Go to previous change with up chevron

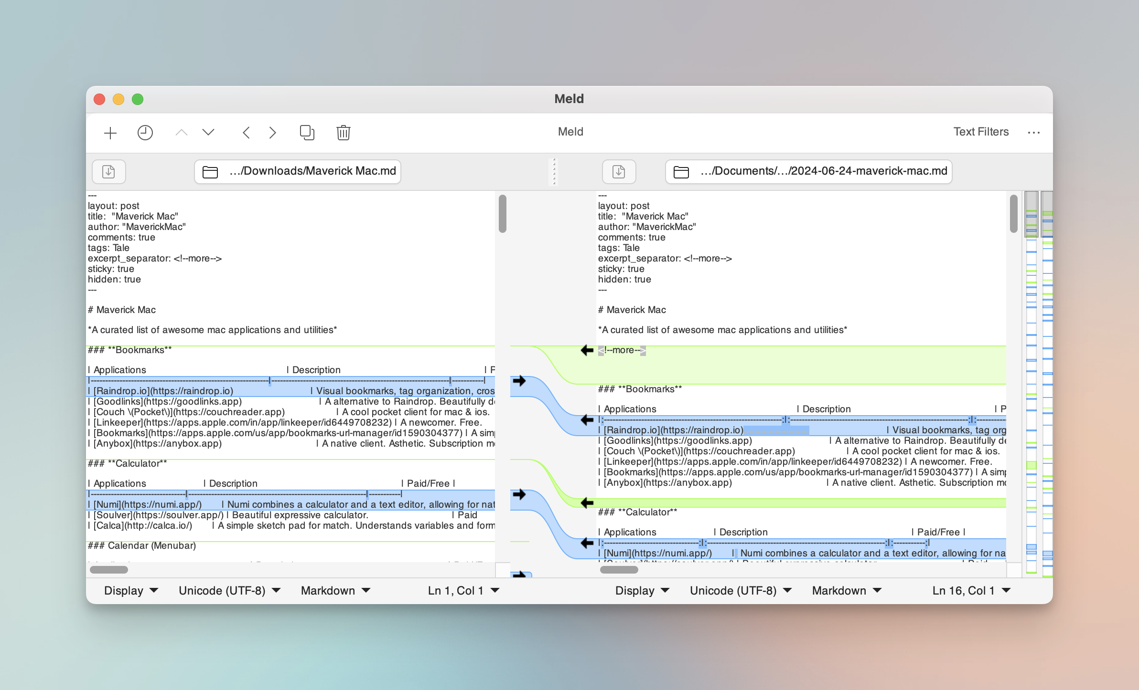point(182,132)
